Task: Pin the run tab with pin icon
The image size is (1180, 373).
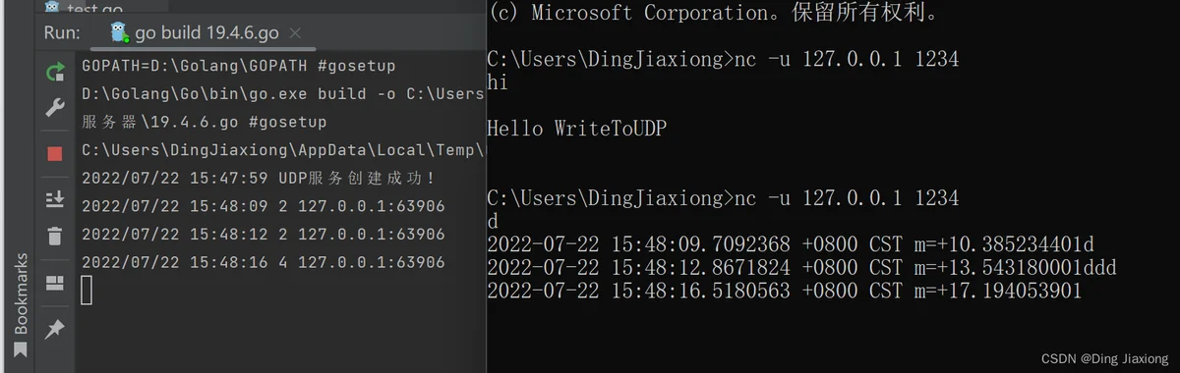Action: [54, 329]
